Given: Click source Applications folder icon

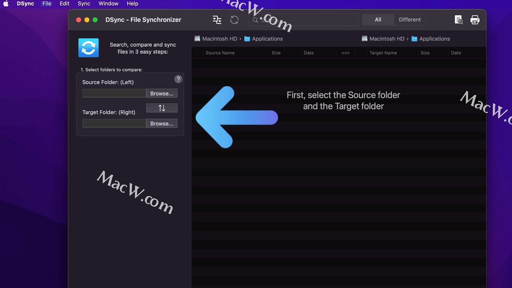Looking at the screenshot, I should click(x=247, y=39).
